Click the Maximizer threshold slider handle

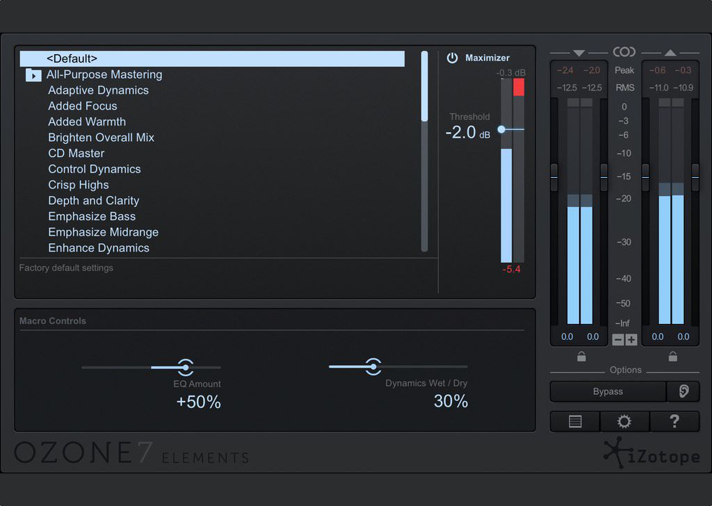pyautogui.click(x=501, y=129)
